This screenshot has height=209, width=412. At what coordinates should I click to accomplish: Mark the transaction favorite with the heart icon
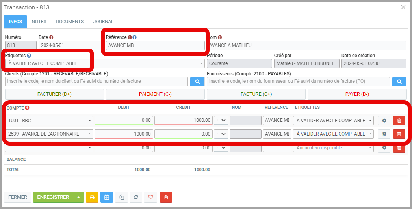[x=150, y=197]
